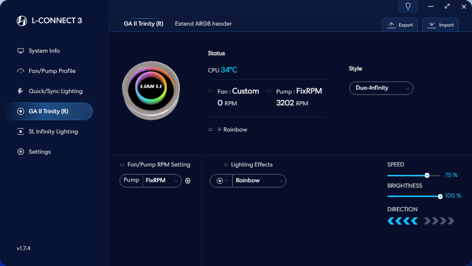The height and width of the screenshot is (266, 472).
Task: Switch to Extend ARGB header tab
Action: 203,24
